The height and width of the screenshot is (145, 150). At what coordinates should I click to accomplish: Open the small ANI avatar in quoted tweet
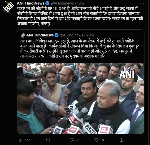click(23, 35)
